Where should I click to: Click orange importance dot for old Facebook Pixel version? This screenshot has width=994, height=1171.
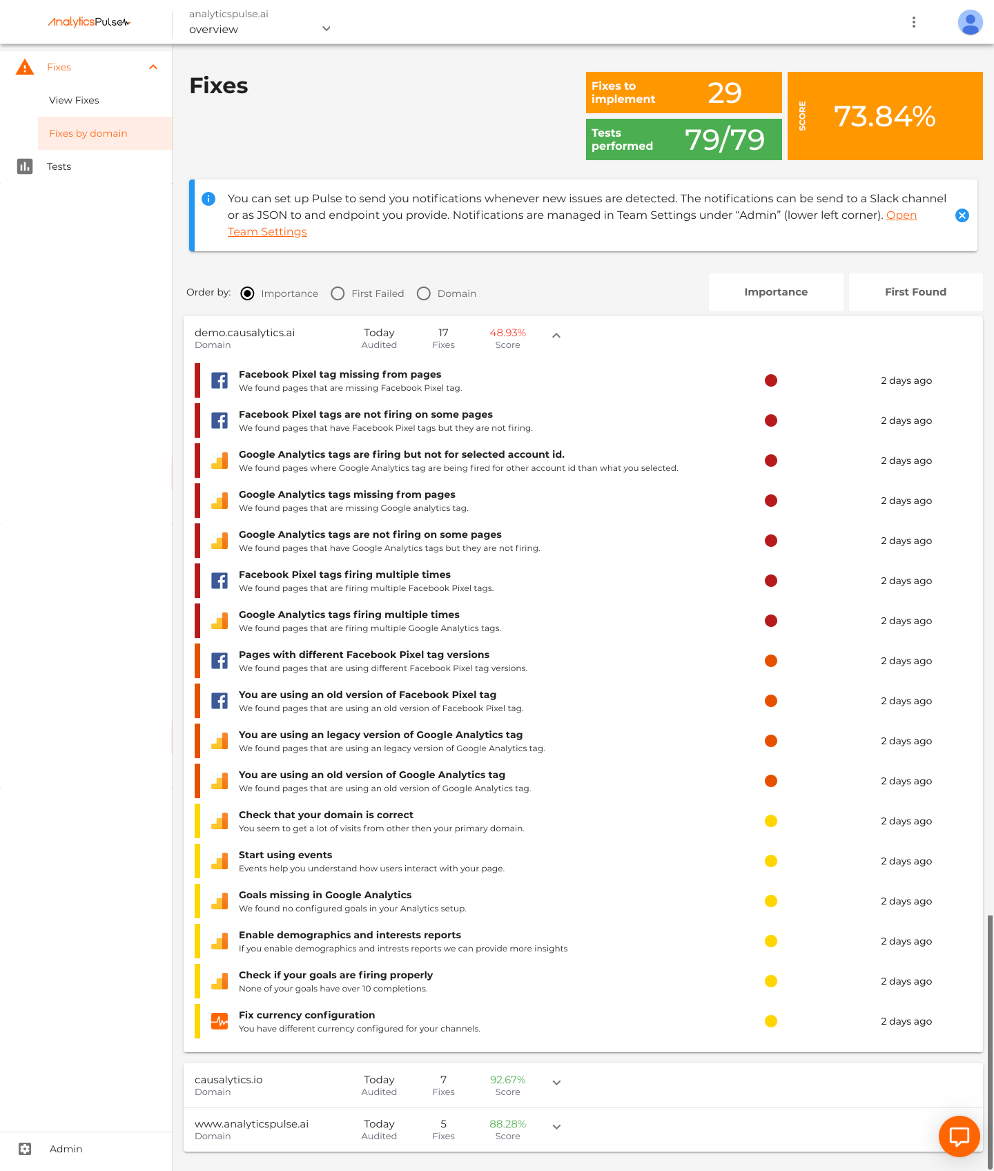pos(771,701)
